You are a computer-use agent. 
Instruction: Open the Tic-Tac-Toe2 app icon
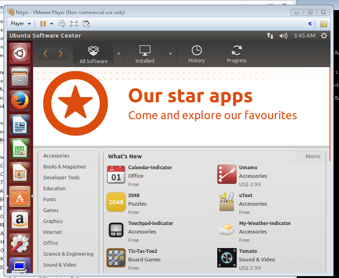click(116, 258)
